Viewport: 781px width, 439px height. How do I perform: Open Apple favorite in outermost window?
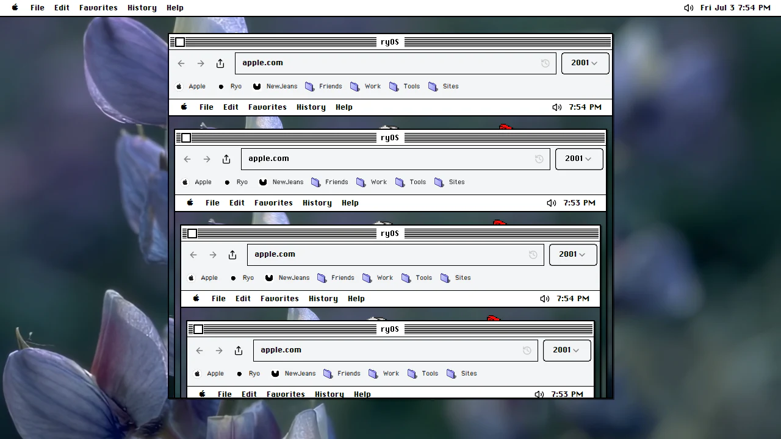pyautogui.click(x=191, y=87)
